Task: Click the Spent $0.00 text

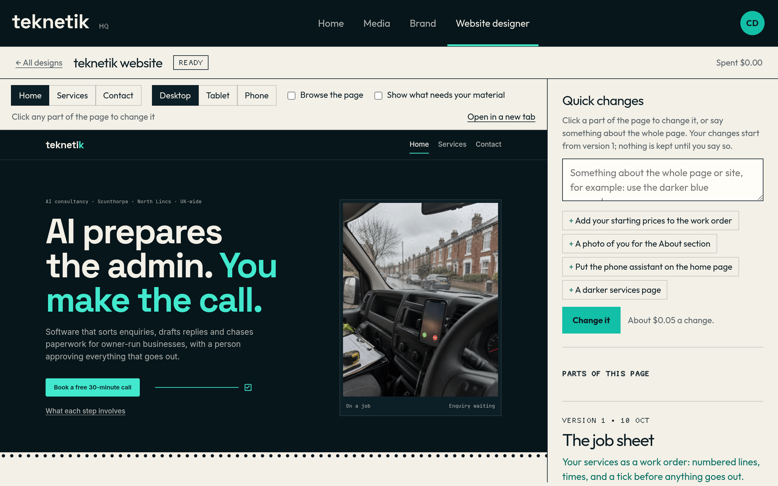Action: point(739,63)
